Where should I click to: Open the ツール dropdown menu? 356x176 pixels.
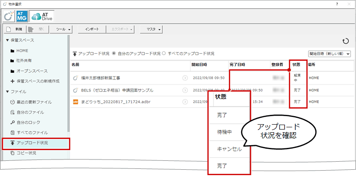pos(61,29)
